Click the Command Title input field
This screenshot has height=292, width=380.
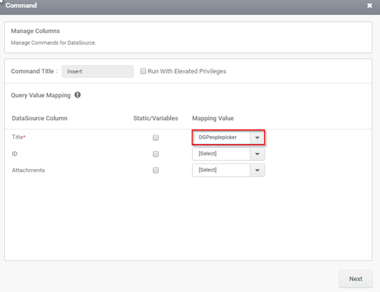pos(97,71)
